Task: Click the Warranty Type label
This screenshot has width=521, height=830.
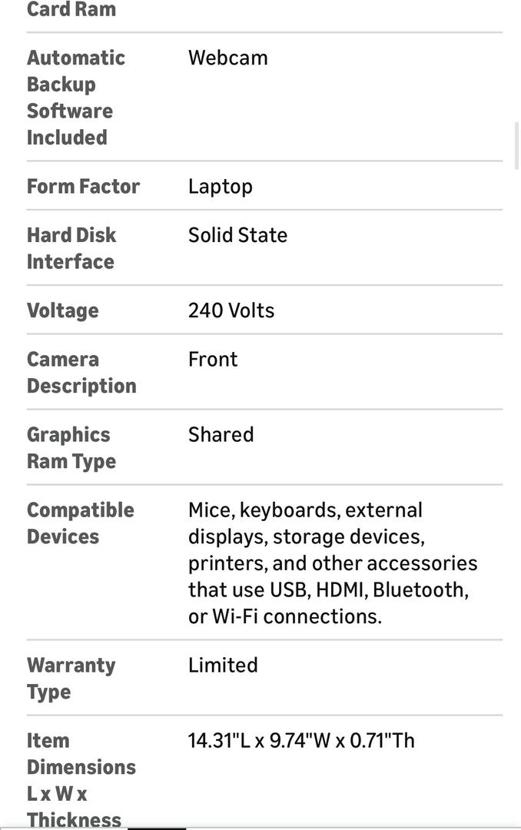Action: (x=71, y=679)
